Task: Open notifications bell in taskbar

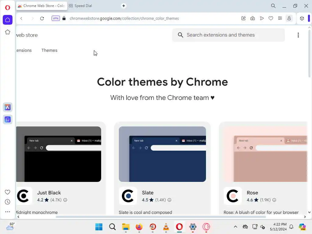Action: point(291,227)
